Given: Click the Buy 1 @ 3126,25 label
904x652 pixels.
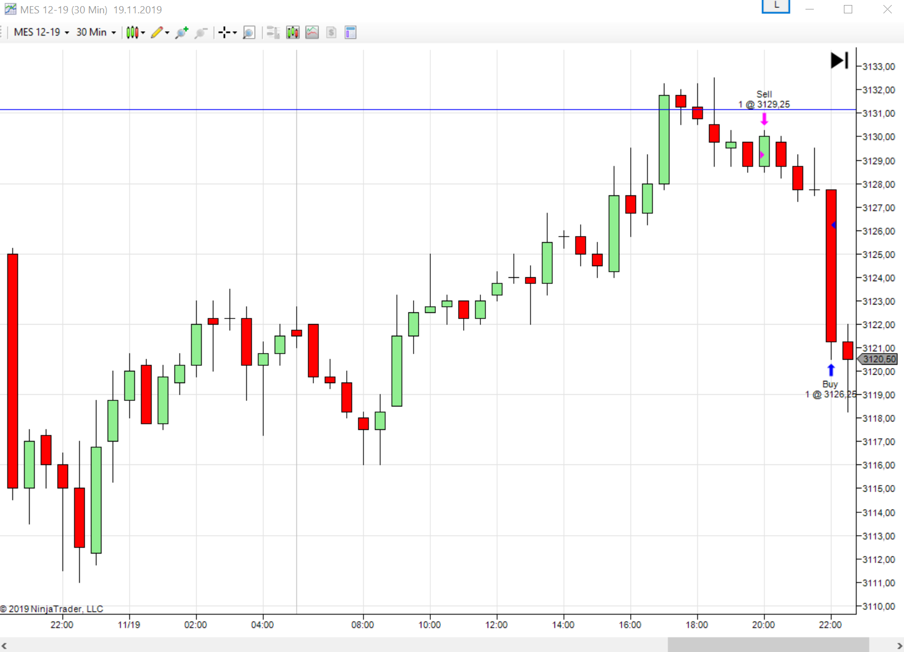Looking at the screenshot, I should [x=830, y=389].
